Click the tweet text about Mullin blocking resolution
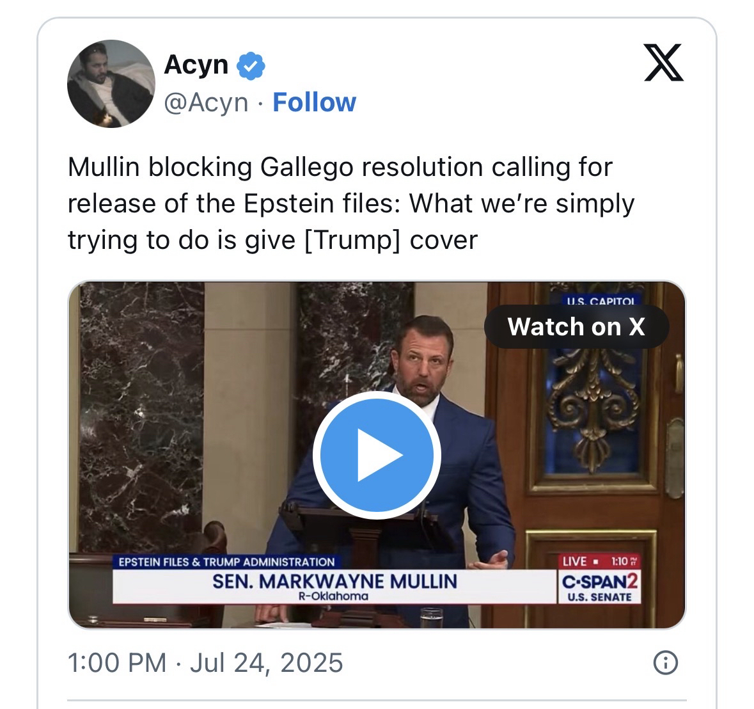754x709 pixels. click(351, 203)
